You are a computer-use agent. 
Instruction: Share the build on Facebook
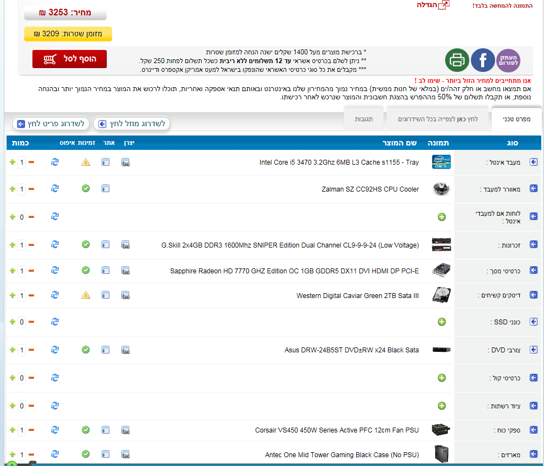tap(482, 60)
